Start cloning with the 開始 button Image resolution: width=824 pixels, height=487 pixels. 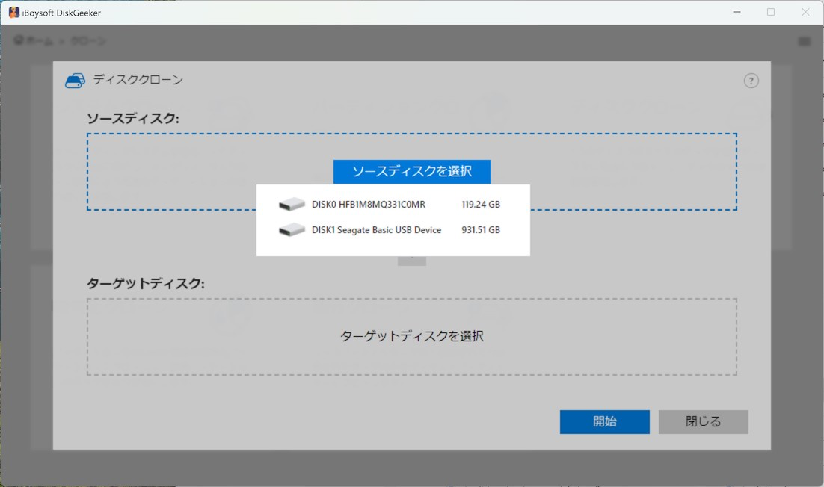pyautogui.click(x=604, y=421)
